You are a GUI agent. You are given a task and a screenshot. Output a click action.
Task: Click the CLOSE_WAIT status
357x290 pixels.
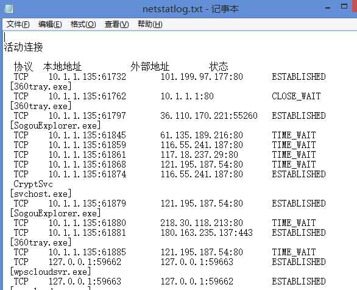[296, 96]
